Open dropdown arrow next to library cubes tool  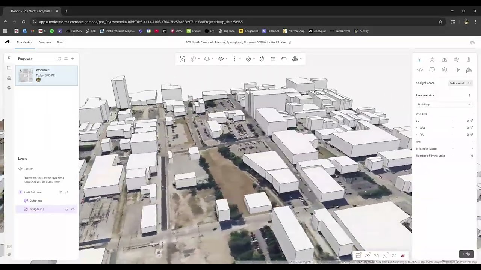point(301,59)
